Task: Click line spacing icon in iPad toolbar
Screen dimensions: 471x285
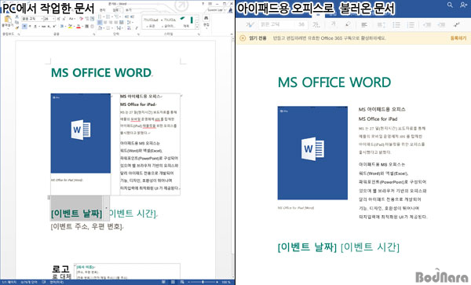Action: click(382, 25)
